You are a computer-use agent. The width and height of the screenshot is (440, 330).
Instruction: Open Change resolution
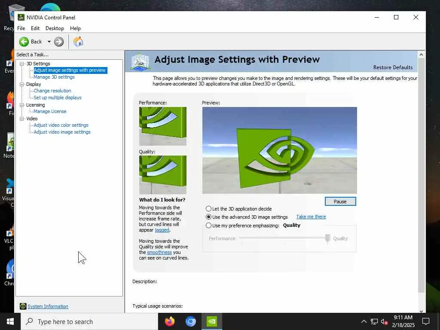tap(52, 91)
